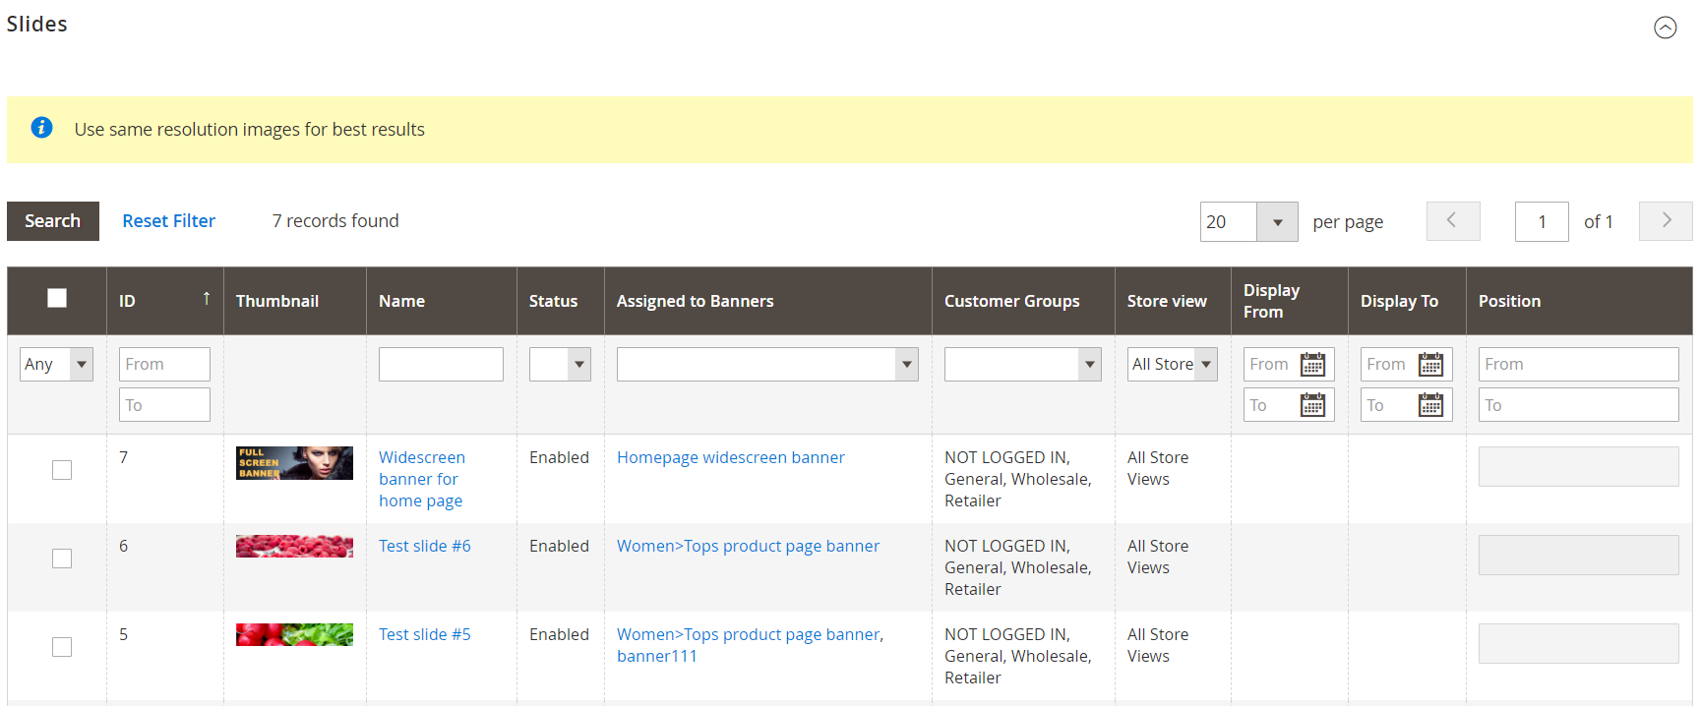Click the Position filter 'To' input field

pos(1578,405)
